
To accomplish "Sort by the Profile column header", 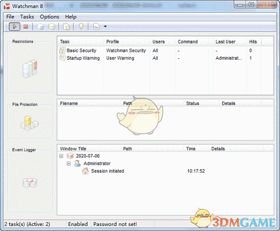I will (127, 42).
